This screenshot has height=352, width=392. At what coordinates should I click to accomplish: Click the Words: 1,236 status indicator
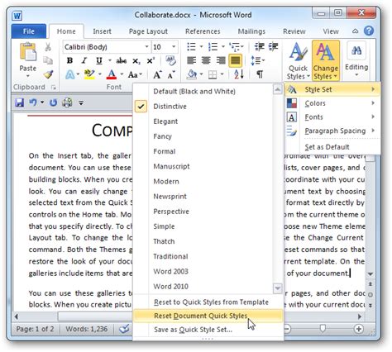coord(87,329)
